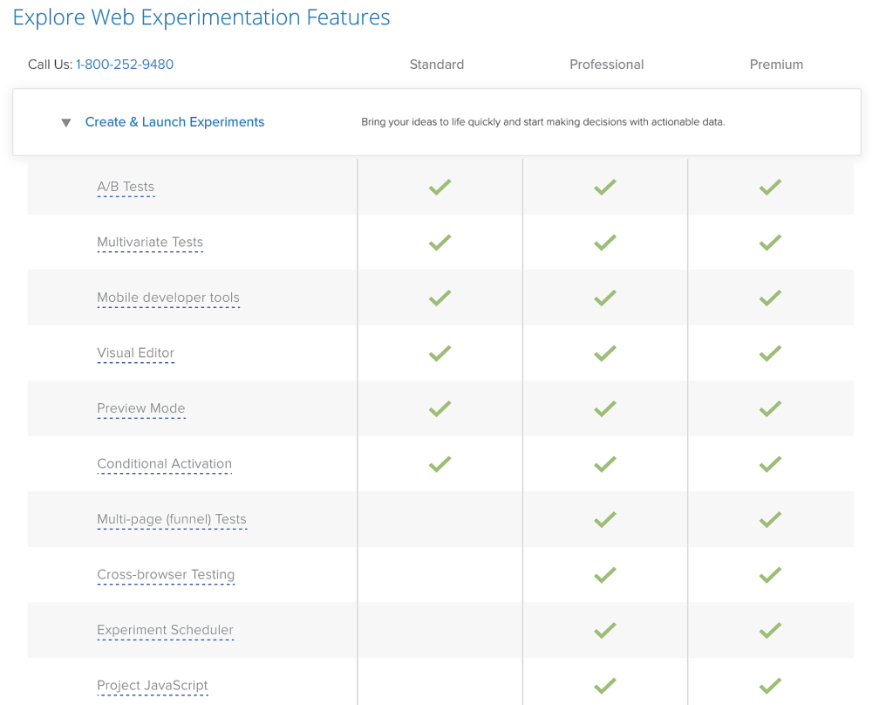Select the Premium column header

pos(775,64)
